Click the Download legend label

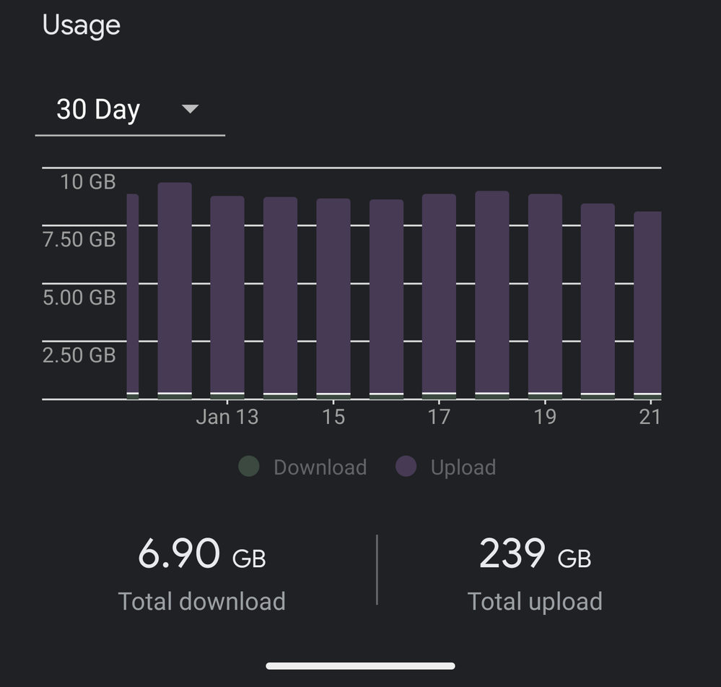pos(320,467)
